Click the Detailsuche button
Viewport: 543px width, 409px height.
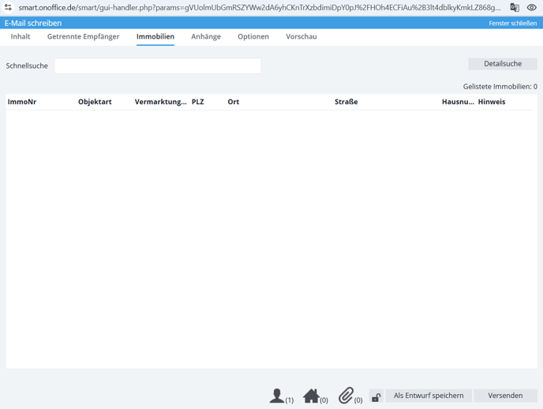503,64
